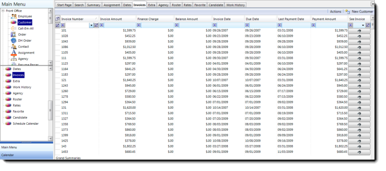The image size is (386, 171).
Task: Clear all filters icon at row start
Action: (x=57, y=25)
